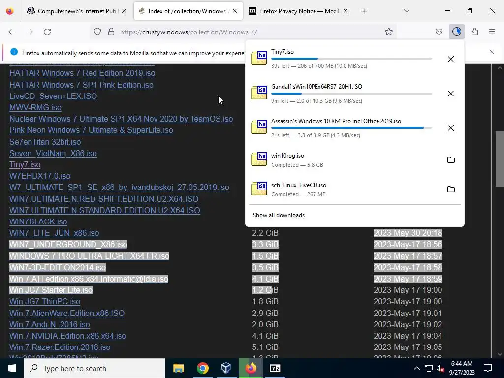Open File Explorer from taskbar
The image size is (504, 378).
pyautogui.click(x=178, y=368)
